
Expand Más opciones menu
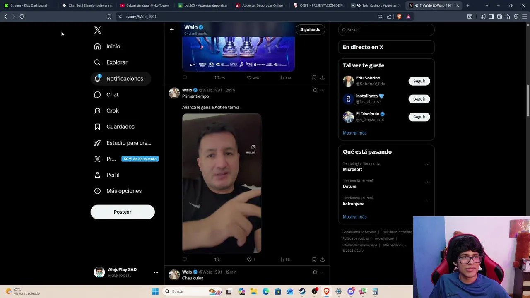pyautogui.click(x=118, y=191)
